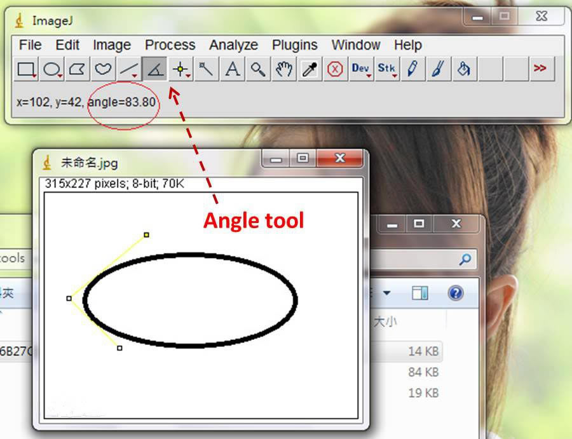
Task: Click the lower angle handle below ellipse
Action: pyautogui.click(x=119, y=348)
